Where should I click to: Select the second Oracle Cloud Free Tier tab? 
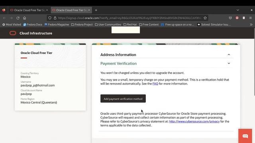click(71, 10)
